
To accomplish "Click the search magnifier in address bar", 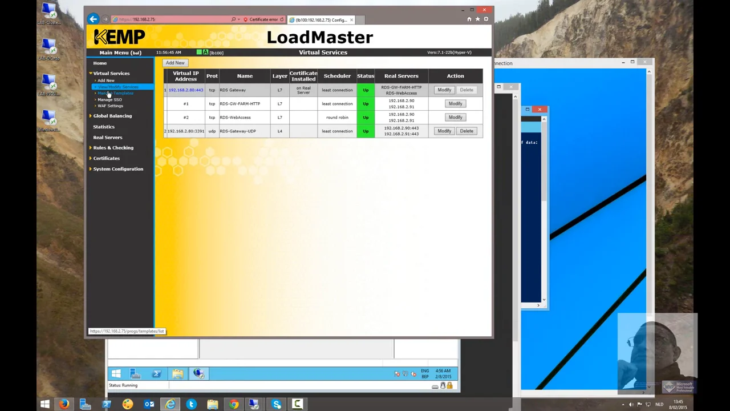I will [x=233, y=19].
